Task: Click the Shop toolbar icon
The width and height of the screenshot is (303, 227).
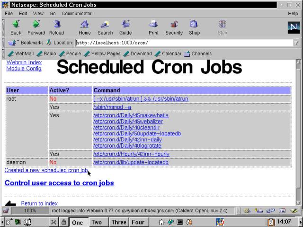Action: (194, 27)
